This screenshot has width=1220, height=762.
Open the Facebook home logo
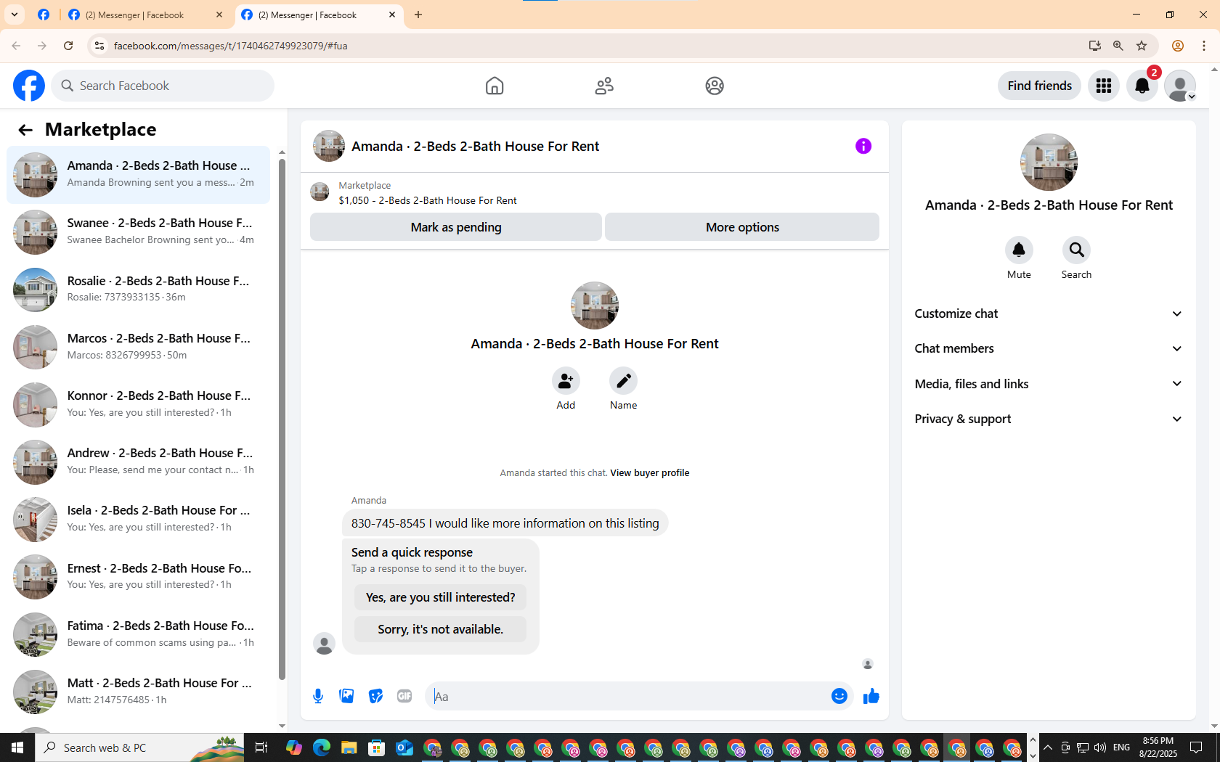29,86
